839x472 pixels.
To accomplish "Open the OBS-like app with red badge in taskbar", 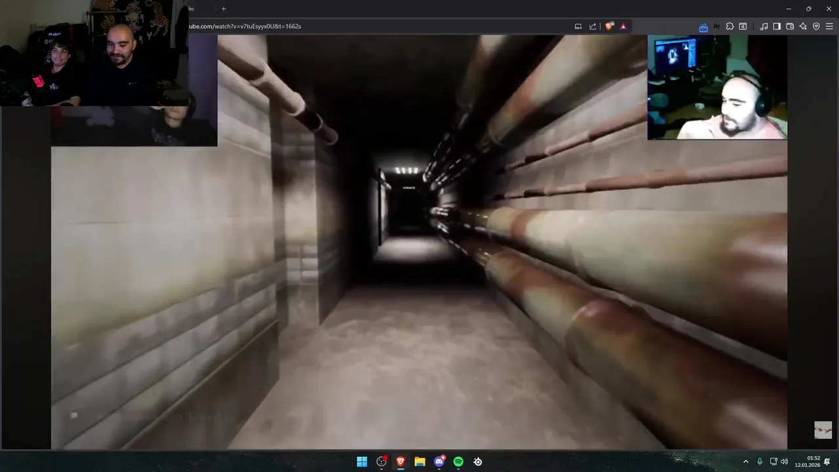I will (x=381, y=462).
